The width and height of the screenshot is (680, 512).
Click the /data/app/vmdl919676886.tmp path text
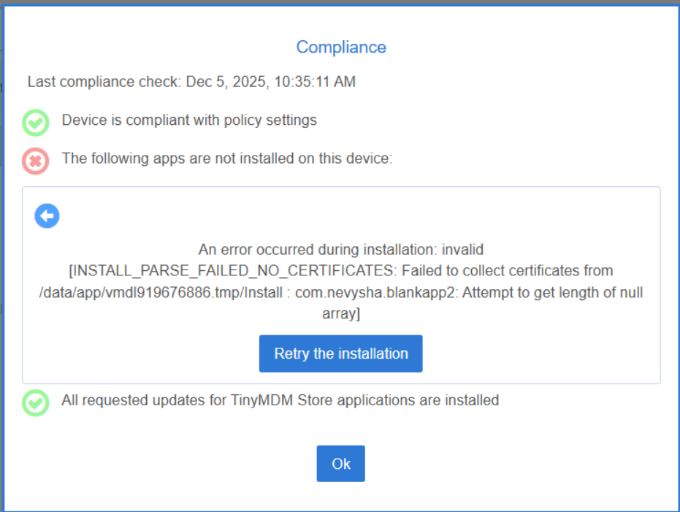pos(133,292)
